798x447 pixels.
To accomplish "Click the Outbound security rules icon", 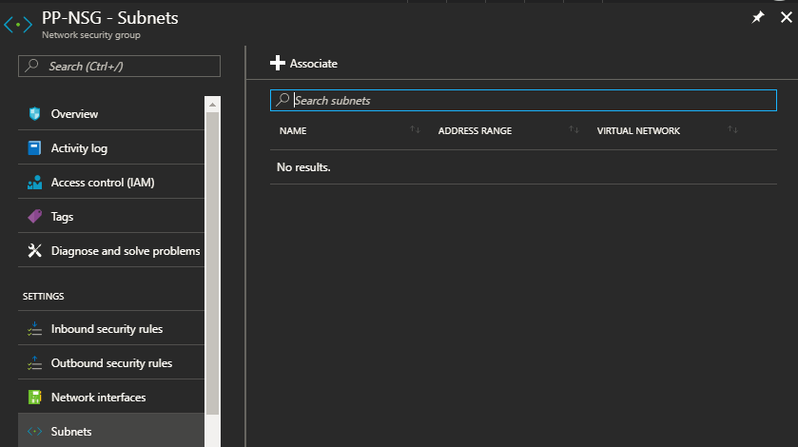I will click(x=34, y=363).
